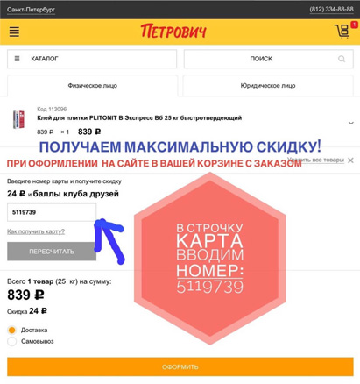Screen dimensions: 360x384
Task: Click the phone number (812) 334-88-88
Action: pyautogui.click(x=331, y=10)
